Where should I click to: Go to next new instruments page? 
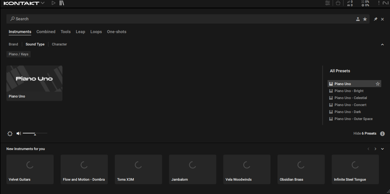375,149
